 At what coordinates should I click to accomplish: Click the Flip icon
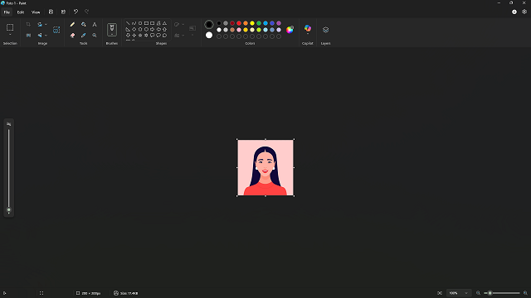tap(40, 35)
